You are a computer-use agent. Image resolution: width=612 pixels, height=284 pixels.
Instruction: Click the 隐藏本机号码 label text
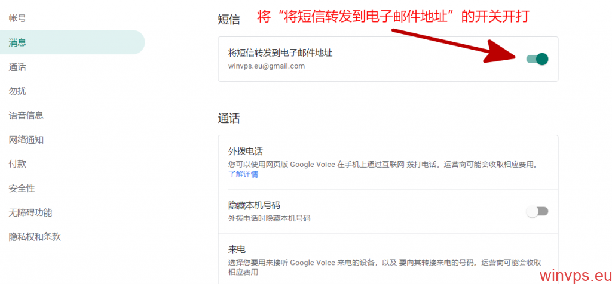click(254, 205)
